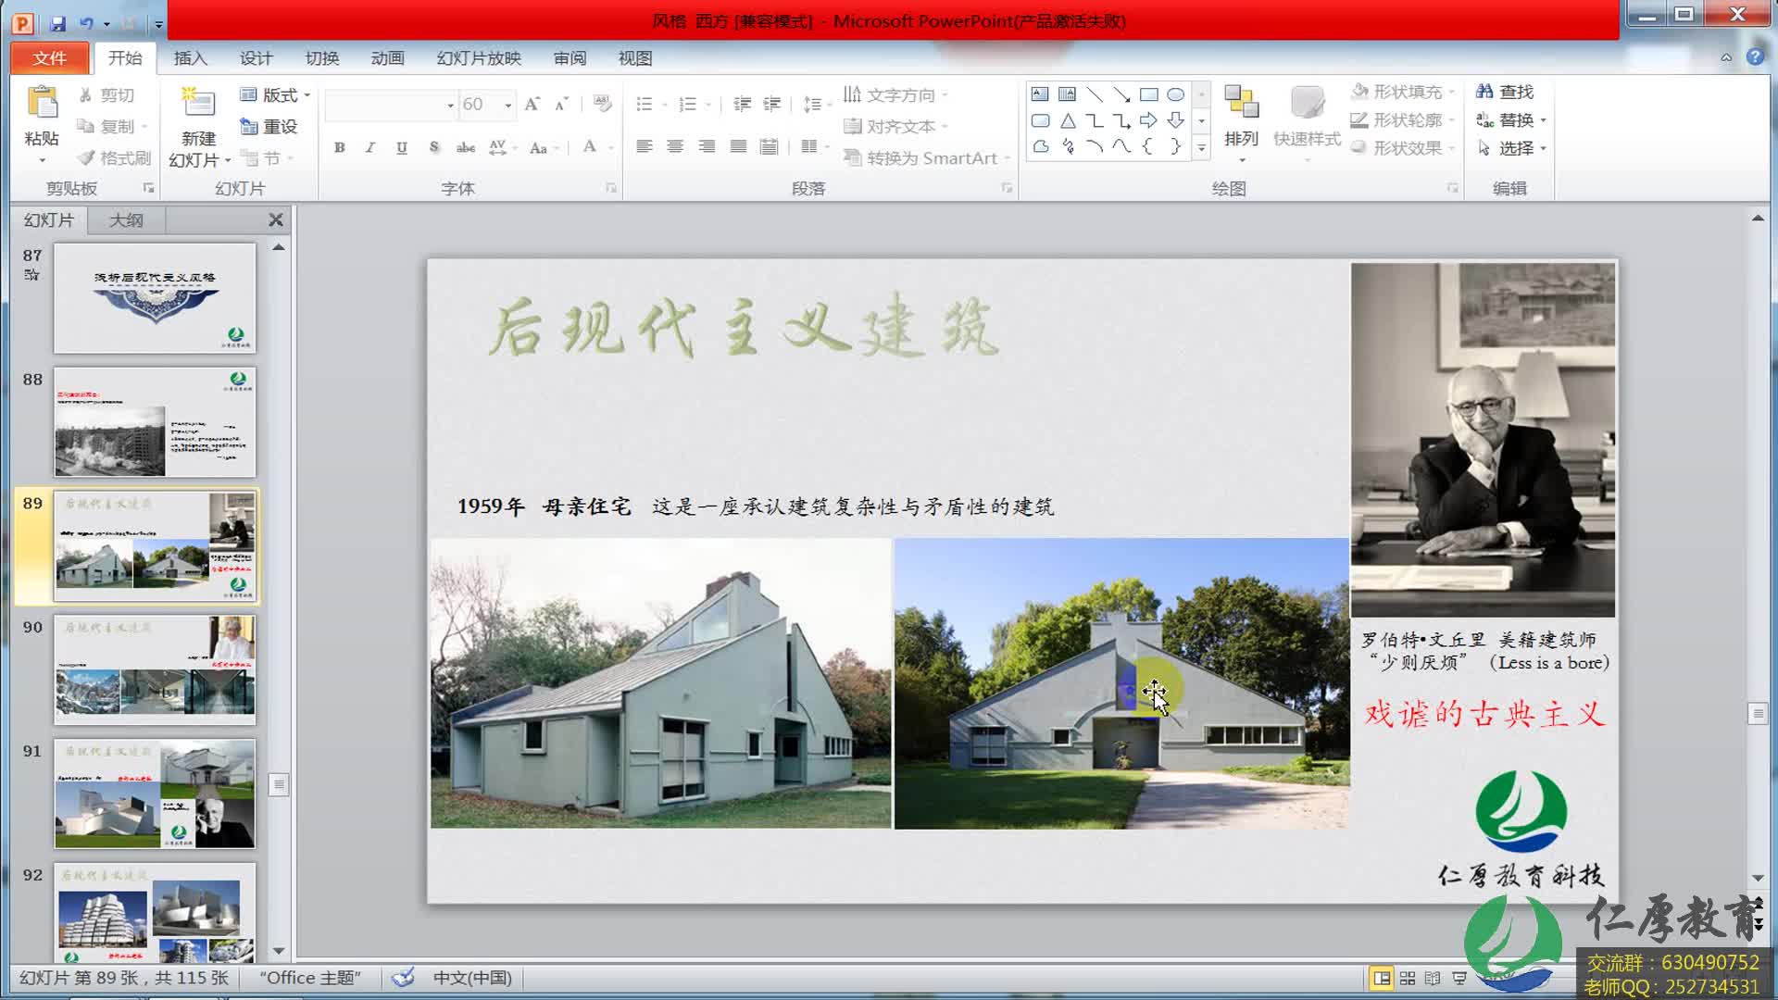The image size is (1778, 1000).
Task: Open the 排列 arrange tool
Action: click(1241, 120)
